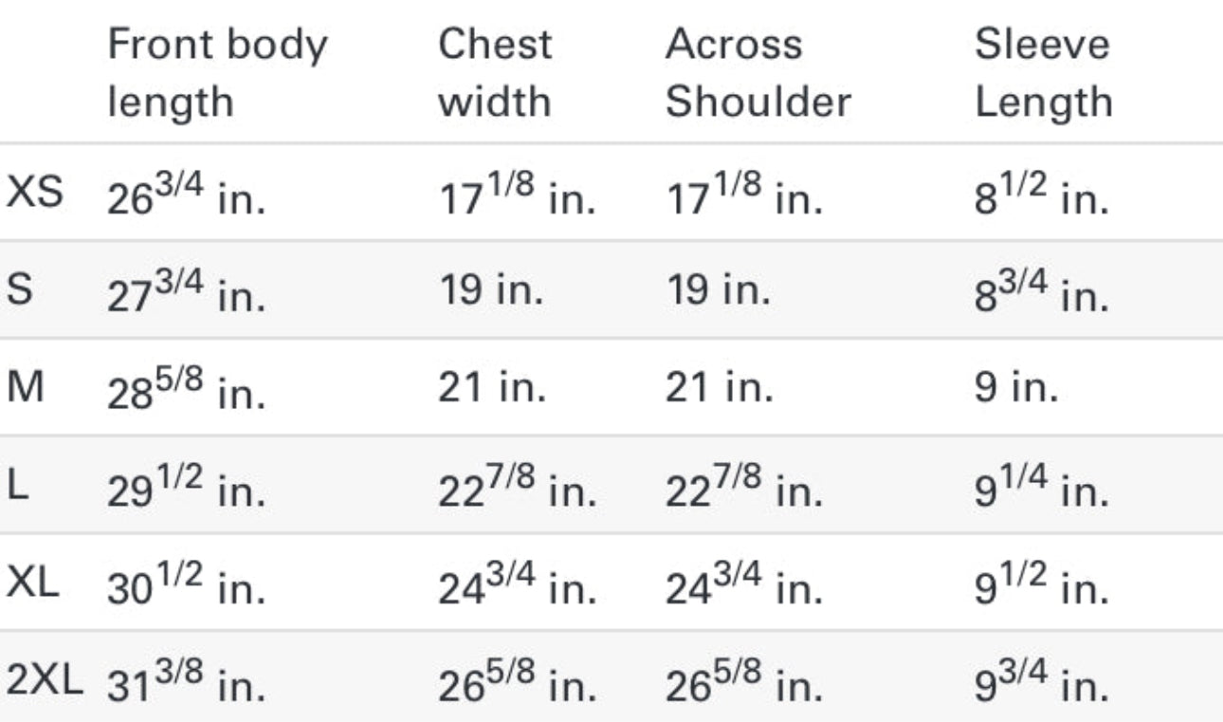Screen dimensions: 1223x722
Task: Select the "Sleeve Length" column header
Action: click(x=1043, y=72)
